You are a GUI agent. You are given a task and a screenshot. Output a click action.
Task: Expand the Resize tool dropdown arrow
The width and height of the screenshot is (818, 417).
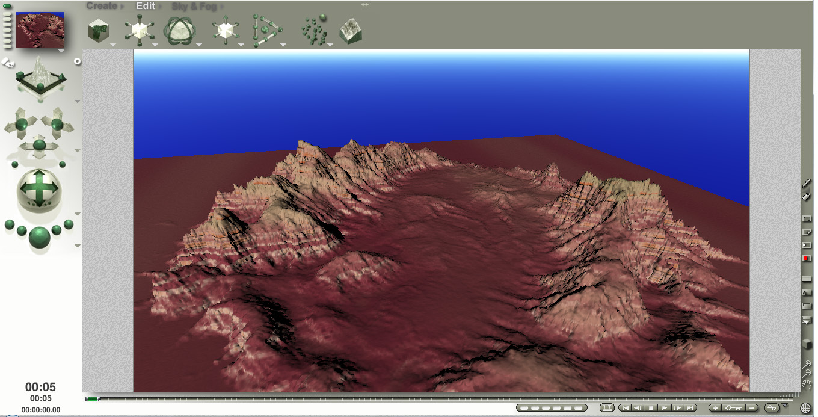[x=155, y=45]
